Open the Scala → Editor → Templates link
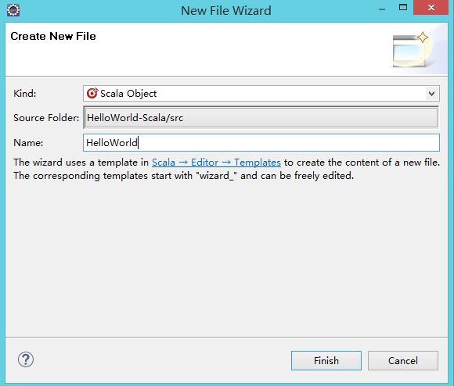Viewport: 454px width, 386px height. pos(216,163)
